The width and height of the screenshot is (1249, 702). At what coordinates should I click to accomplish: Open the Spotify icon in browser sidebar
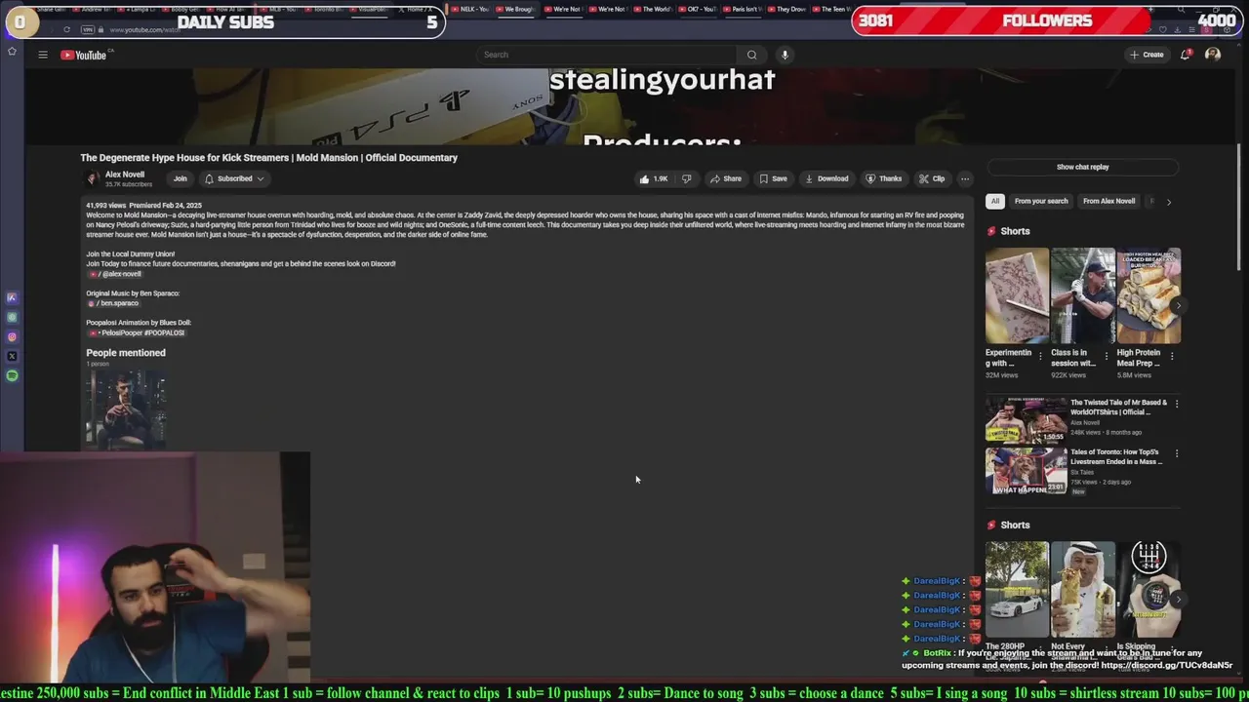[12, 375]
